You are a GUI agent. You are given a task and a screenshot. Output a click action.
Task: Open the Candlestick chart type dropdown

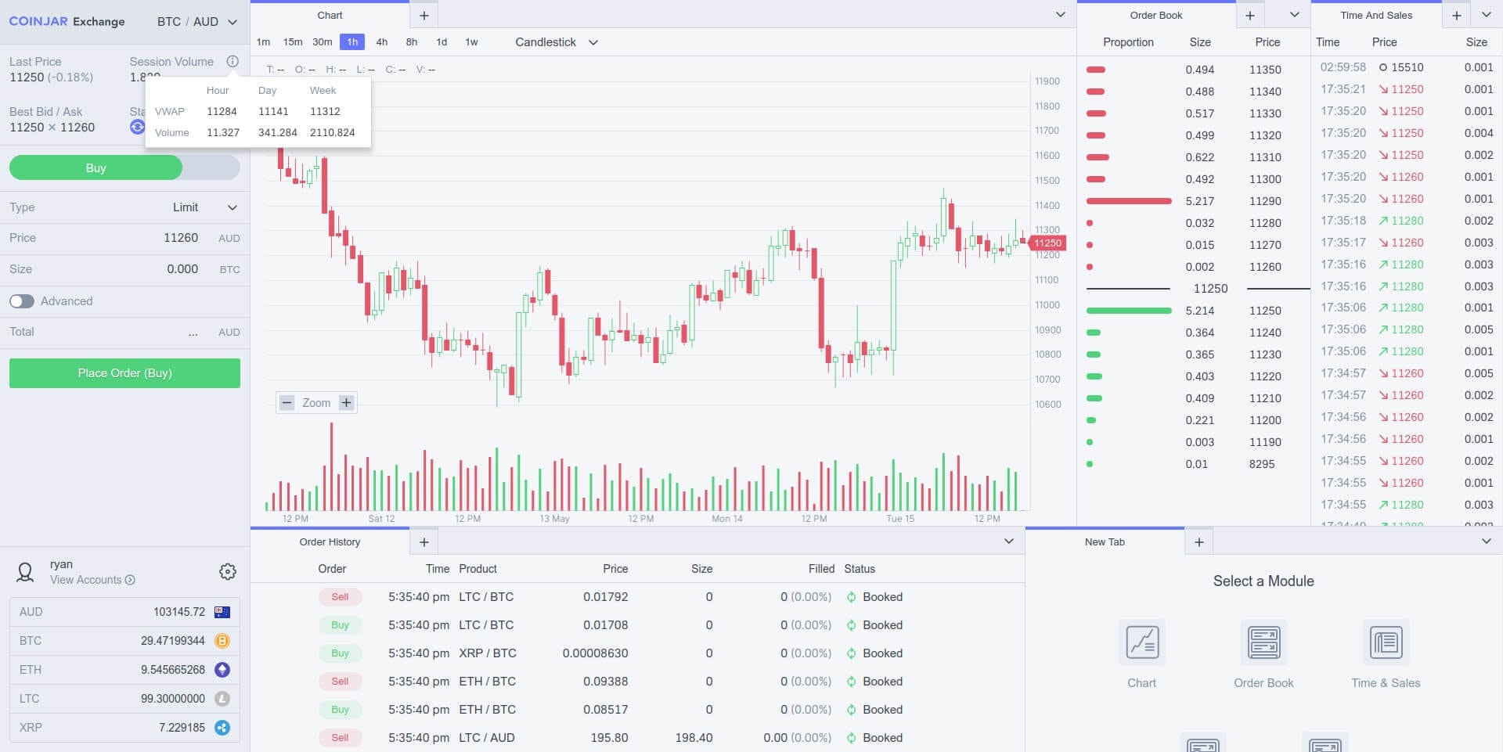[557, 42]
